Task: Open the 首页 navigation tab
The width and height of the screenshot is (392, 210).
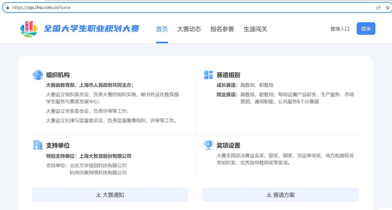Action: click(162, 29)
